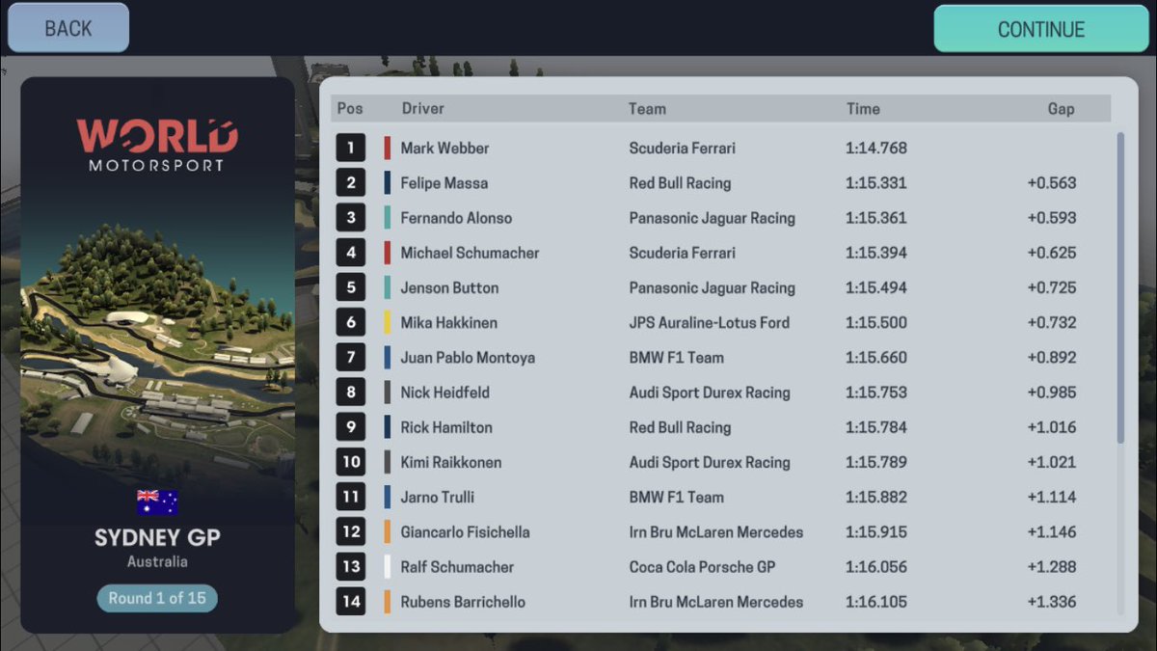The height and width of the screenshot is (651, 1157).
Task: Click driver name Mark Webber
Action: (x=444, y=148)
